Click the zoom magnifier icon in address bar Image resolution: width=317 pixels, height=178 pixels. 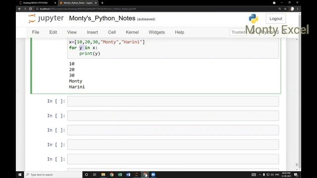point(279,9)
